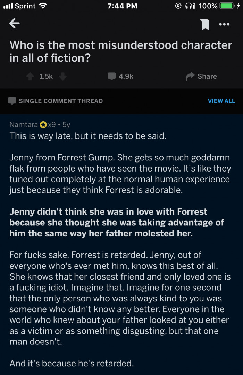Viewport: 243px width, 375px height.
Task: Tap the Share arrow icon
Action: pyautogui.click(x=190, y=76)
